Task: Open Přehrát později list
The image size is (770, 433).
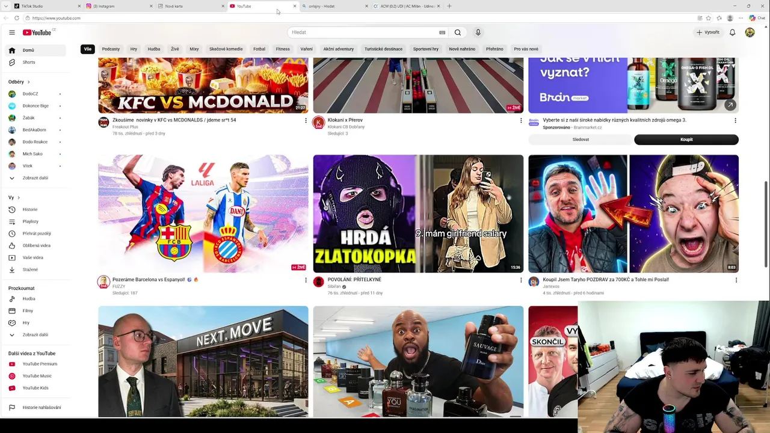Action: (36, 233)
